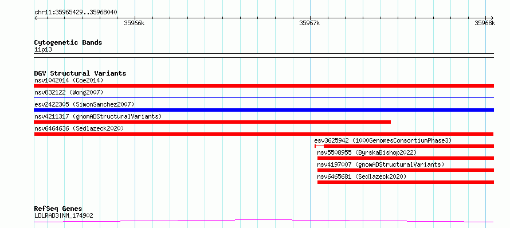Click the LDLRAD3 magenta gene track line

[x=264, y=221]
